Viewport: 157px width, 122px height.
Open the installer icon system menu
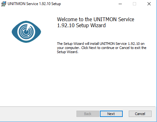(3, 4)
